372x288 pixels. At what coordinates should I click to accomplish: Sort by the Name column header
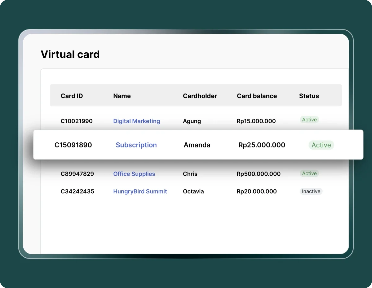122,96
